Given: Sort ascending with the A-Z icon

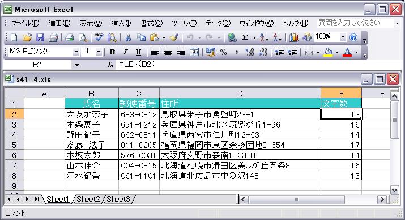Looking at the screenshot, I should [x=264, y=38].
